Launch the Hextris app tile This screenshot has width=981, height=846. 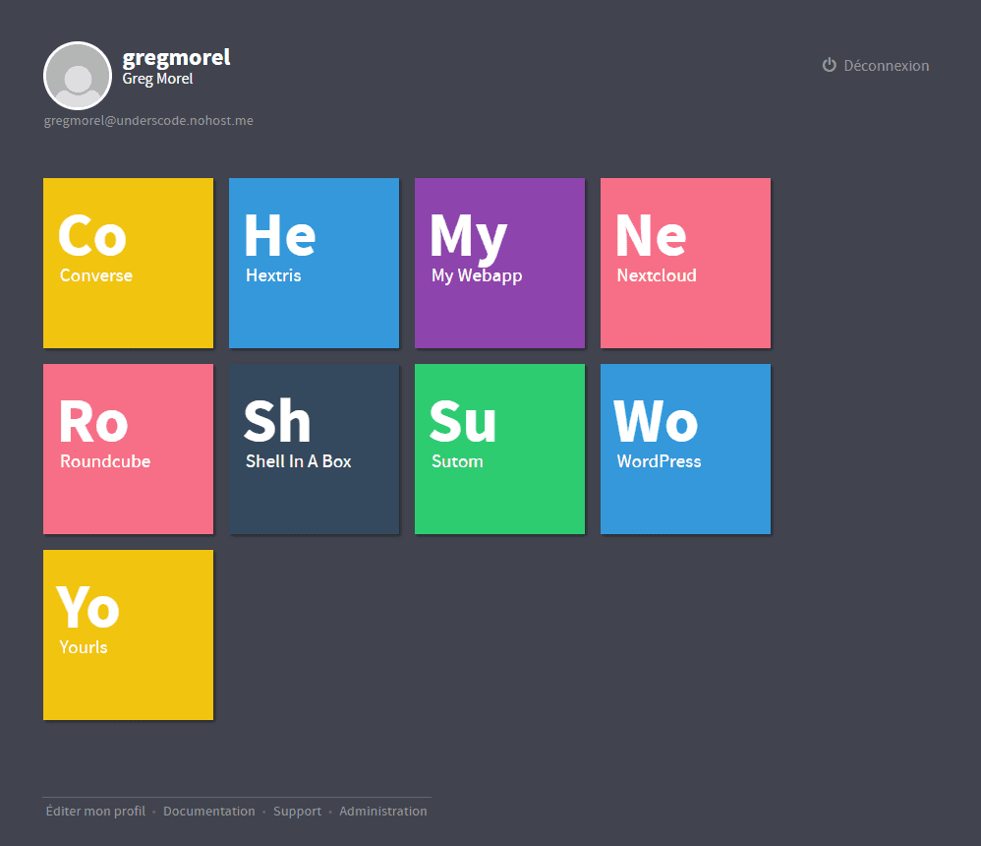pyautogui.click(x=315, y=263)
